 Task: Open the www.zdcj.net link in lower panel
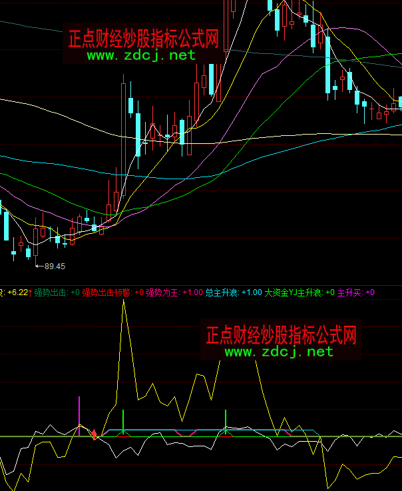(x=279, y=351)
